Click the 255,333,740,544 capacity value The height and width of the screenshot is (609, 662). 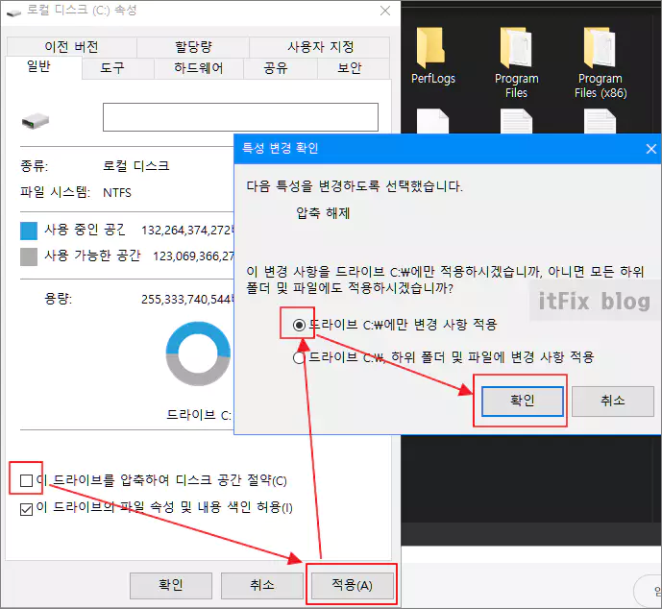(x=187, y=300)
